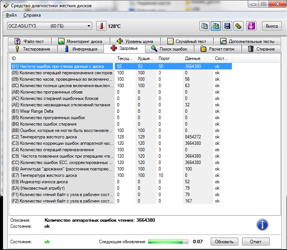This screenshot has width=287, height=250.
Task: Switch to Мониторинг диска tab
Action: click(80, 41)
